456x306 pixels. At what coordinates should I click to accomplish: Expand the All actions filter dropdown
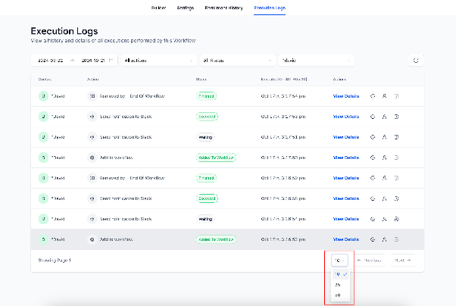pyautogui.click(x=159, y=61)
